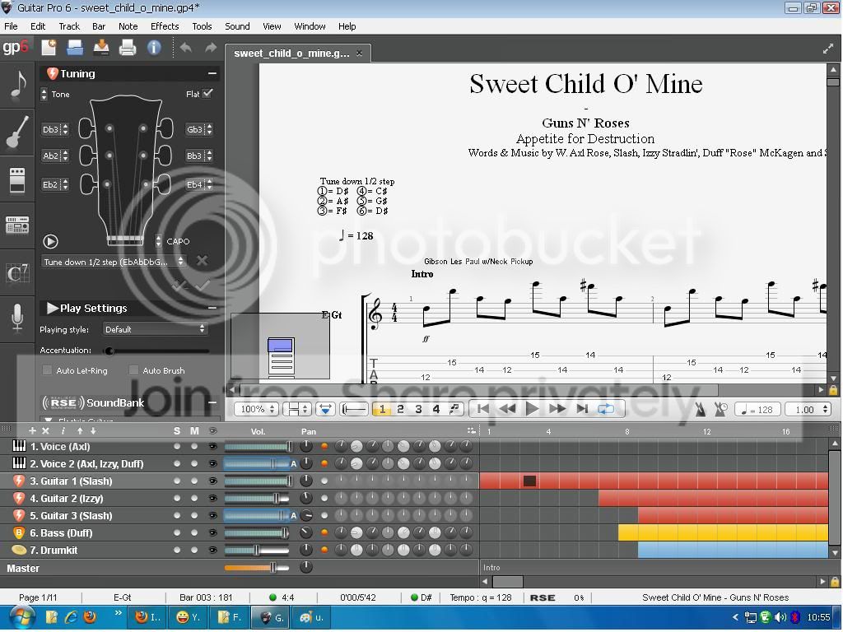Open the microphone Lyrics panel icon

pos(17,318)
